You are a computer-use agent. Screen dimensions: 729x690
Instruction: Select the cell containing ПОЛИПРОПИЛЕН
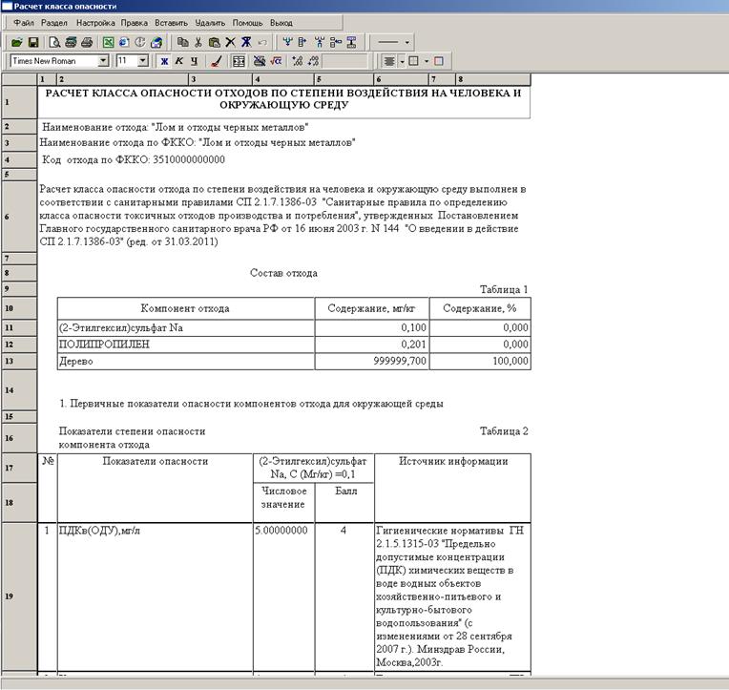pyautogui.click(x=185, y=345)
